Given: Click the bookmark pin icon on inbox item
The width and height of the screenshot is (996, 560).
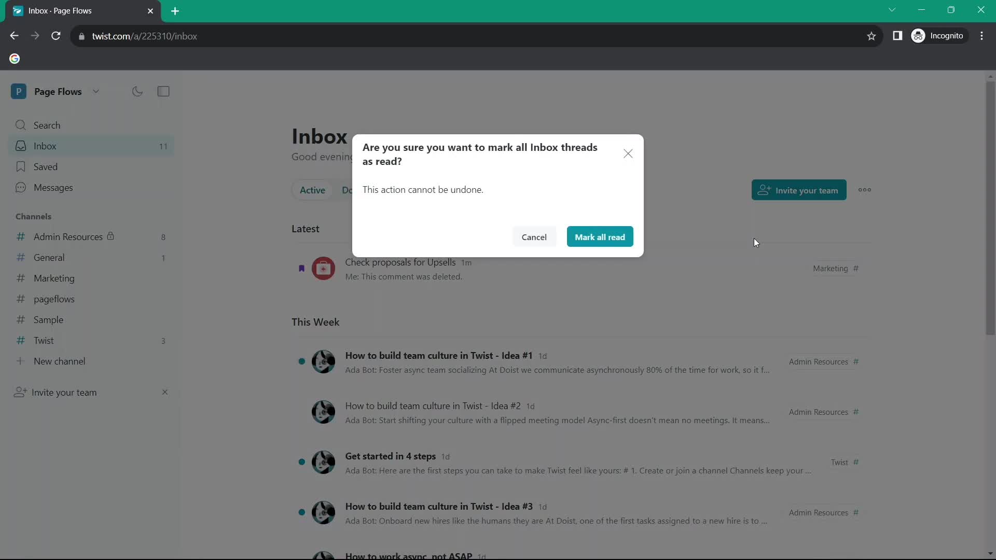Looking at the screenshot, I should [301, 268].
